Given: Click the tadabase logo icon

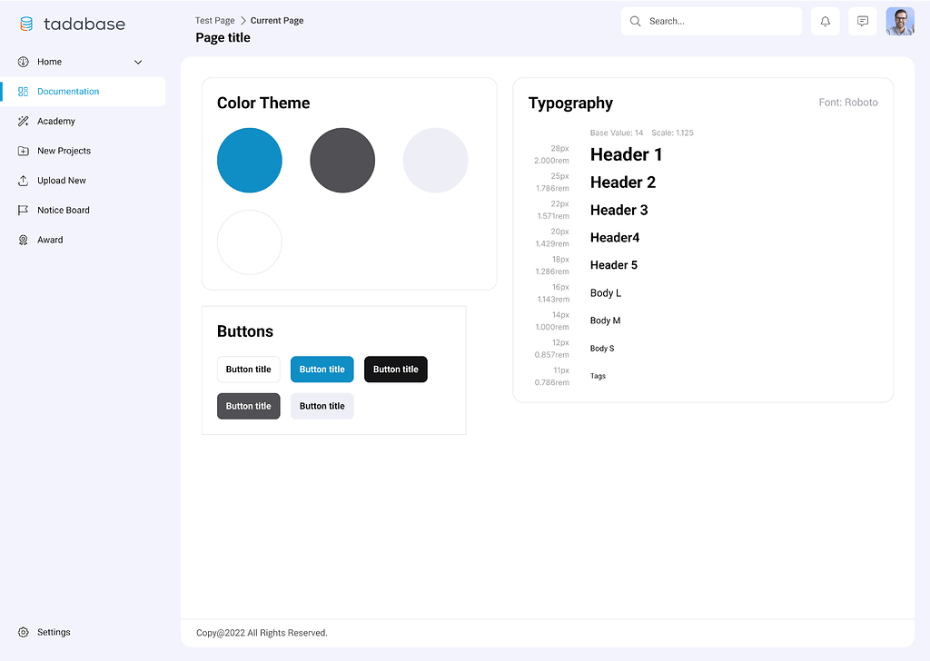Looking at the screenshot, I should click(26, 25).
